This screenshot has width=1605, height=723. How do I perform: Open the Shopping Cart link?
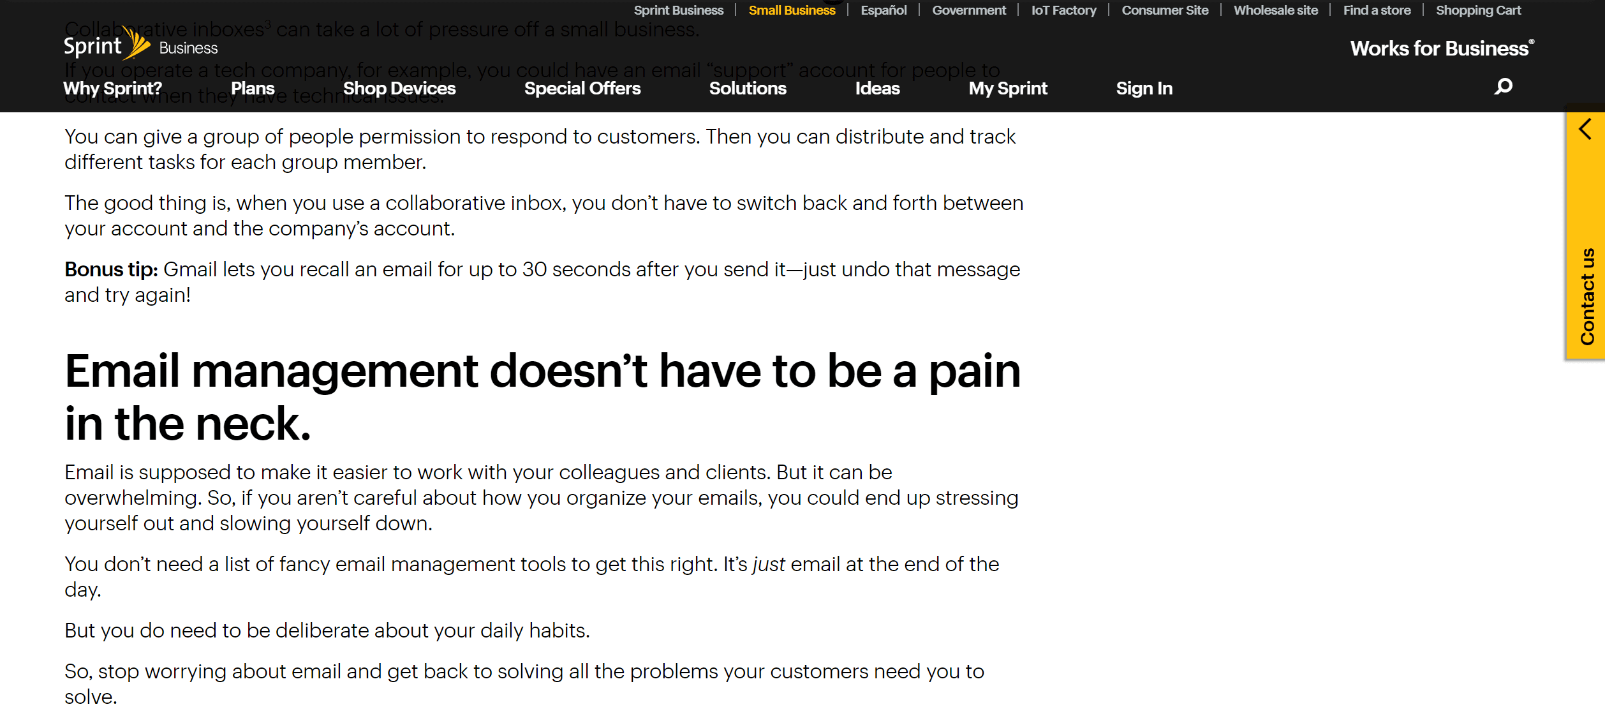click(1478, 10)
